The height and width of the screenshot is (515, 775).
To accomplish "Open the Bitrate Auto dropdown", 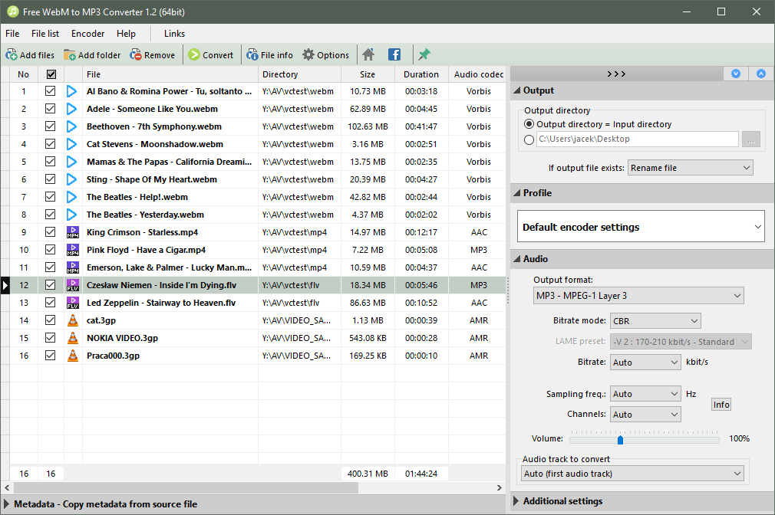I will pyautogui.click(x=645, y=362).
